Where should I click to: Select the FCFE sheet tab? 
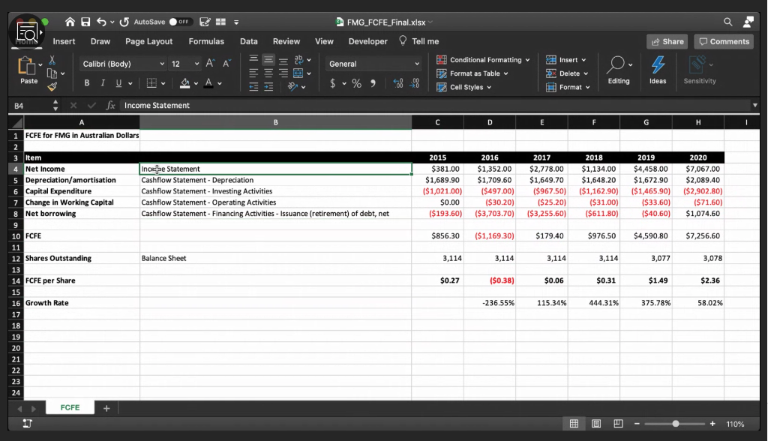[70, 408]
